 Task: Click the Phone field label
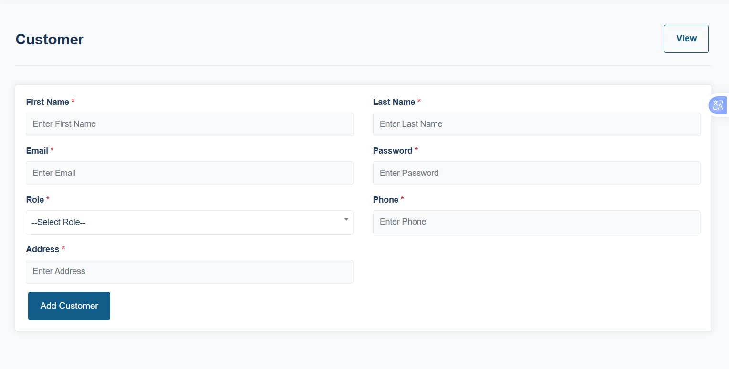coord(385,200)
